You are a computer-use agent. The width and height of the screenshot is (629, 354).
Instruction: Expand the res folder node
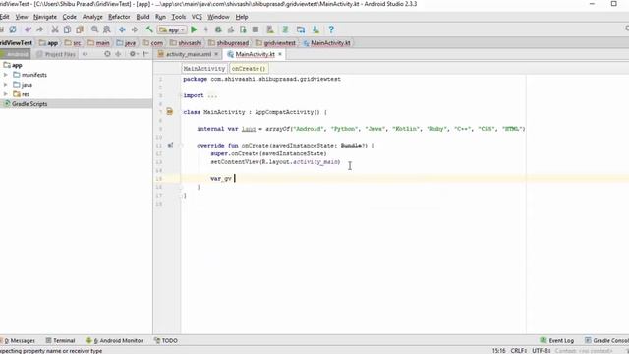click(6, 94)
